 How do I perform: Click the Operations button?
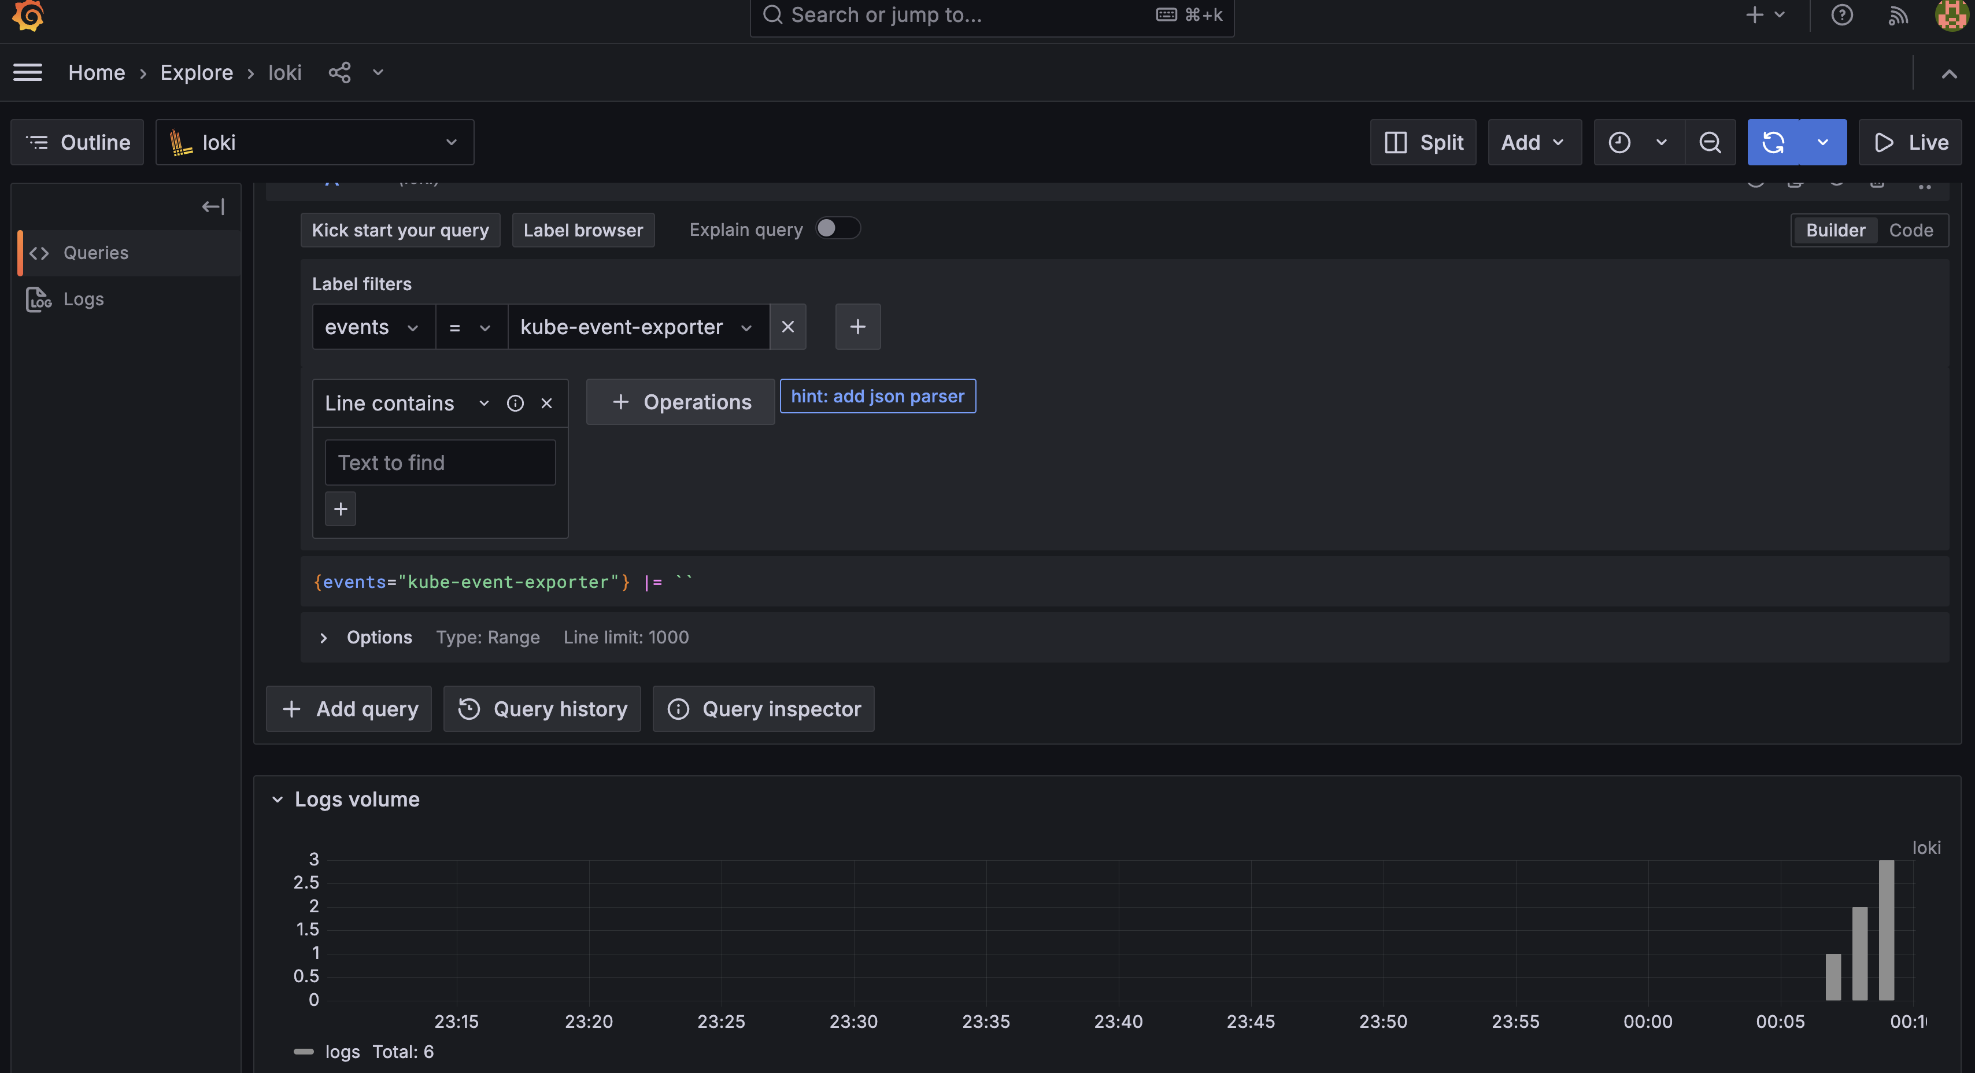coord(681,402)
